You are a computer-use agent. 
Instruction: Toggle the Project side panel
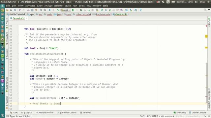click(x=7, y=23)
